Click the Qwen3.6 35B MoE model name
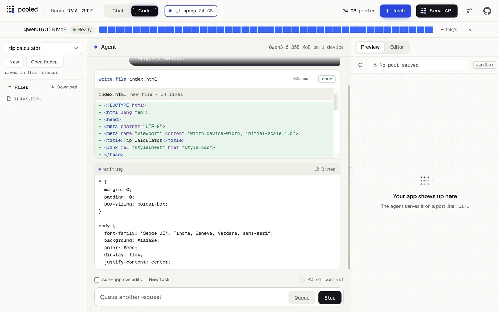 45,30
